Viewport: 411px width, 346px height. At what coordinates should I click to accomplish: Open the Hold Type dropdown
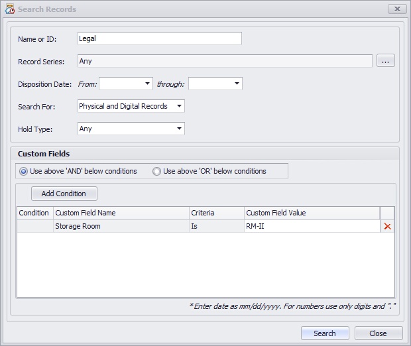tap(179, 129)
